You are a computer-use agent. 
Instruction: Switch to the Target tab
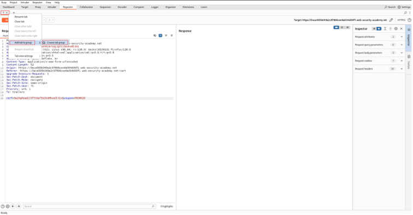(25, 7)
